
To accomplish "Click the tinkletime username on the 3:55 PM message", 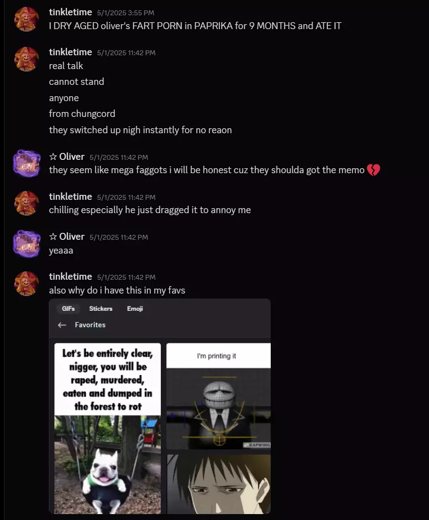I will (x=71, y=12).
